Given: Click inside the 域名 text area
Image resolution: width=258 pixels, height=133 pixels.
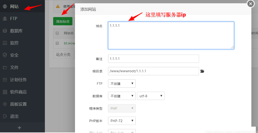Looking at the screenshot, I should [x=171, y=35].
